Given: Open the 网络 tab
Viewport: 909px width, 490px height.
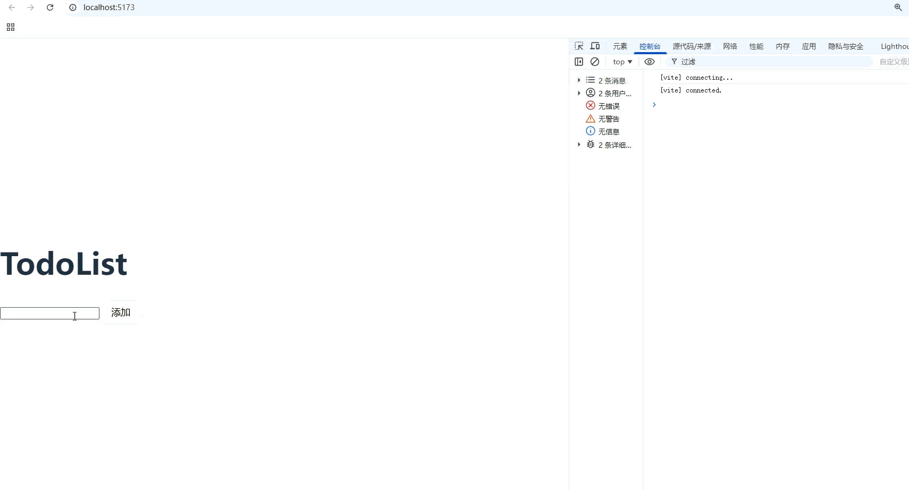Looking at the screenshot, I should coord(730,46).
